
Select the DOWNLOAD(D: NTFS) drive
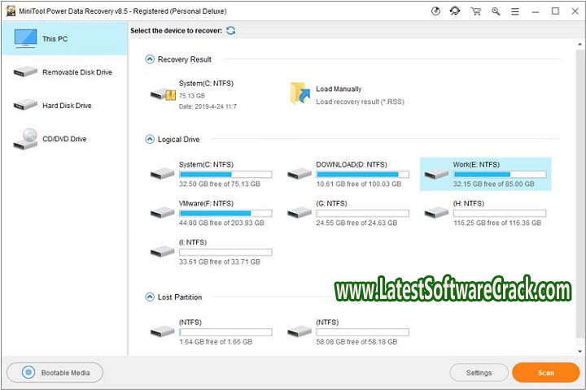coord(348,174)
